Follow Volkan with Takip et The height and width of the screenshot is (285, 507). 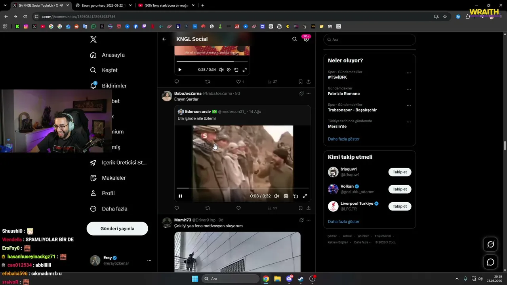(400, 189)
